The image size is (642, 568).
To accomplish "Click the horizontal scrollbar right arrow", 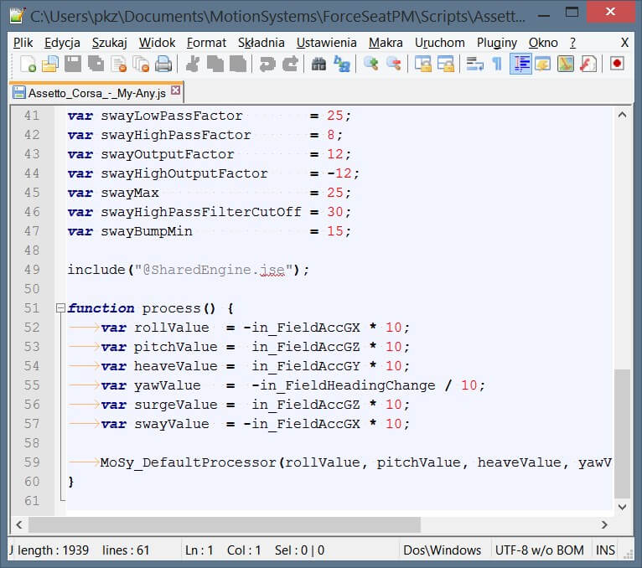I will pos(604,524).
